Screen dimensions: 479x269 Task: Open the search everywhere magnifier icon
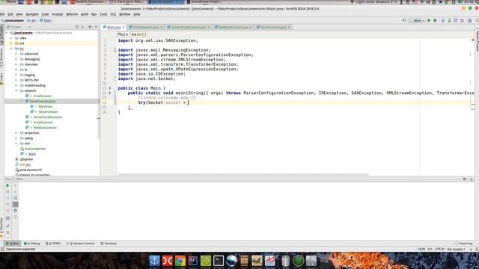477,20
